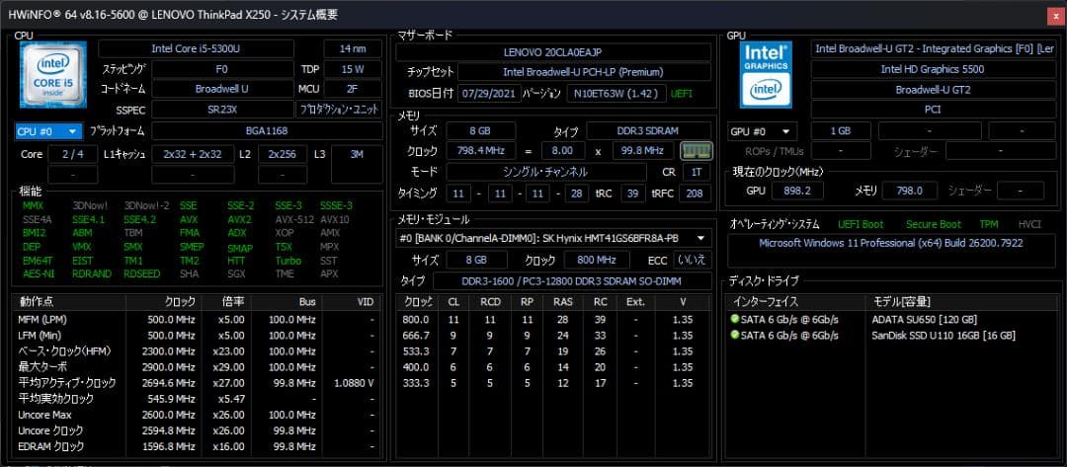This screenshot has width=1067, height=467.
Task: Click the Turbo feature flag
Action: pyautogui.click(x=287, y=261)
